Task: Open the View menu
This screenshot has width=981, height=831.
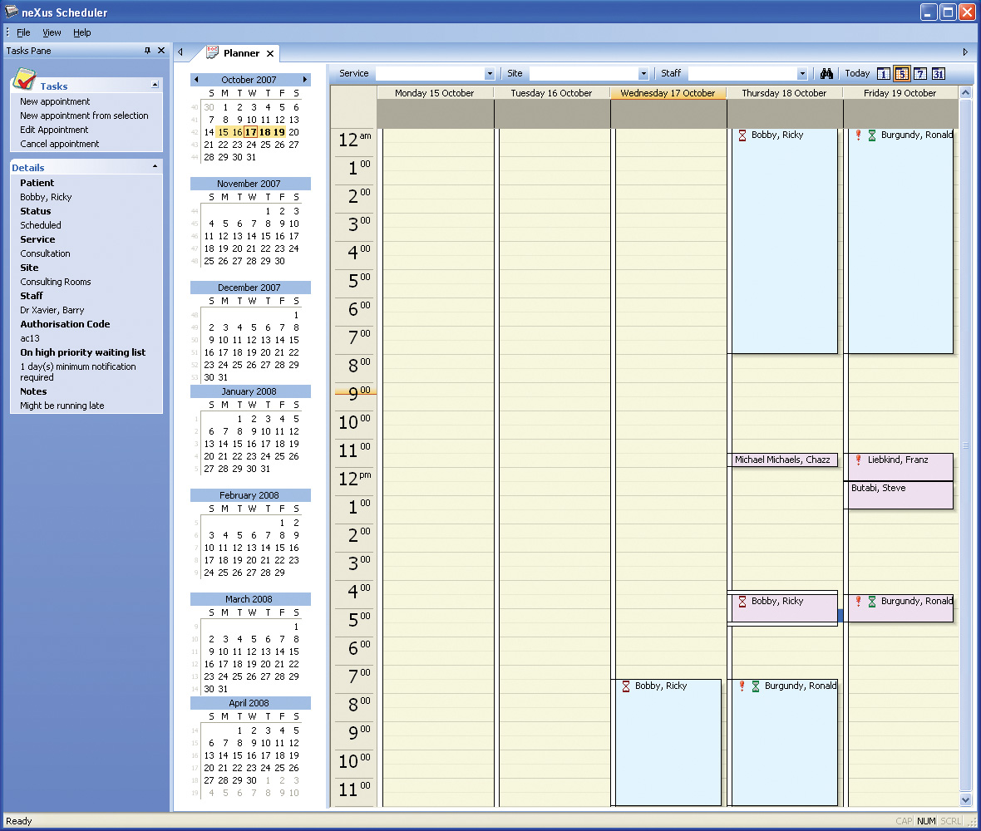Action: (52, 32)
